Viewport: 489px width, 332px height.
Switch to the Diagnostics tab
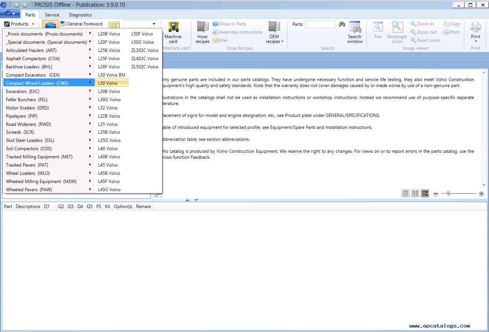tap(80, 15)
